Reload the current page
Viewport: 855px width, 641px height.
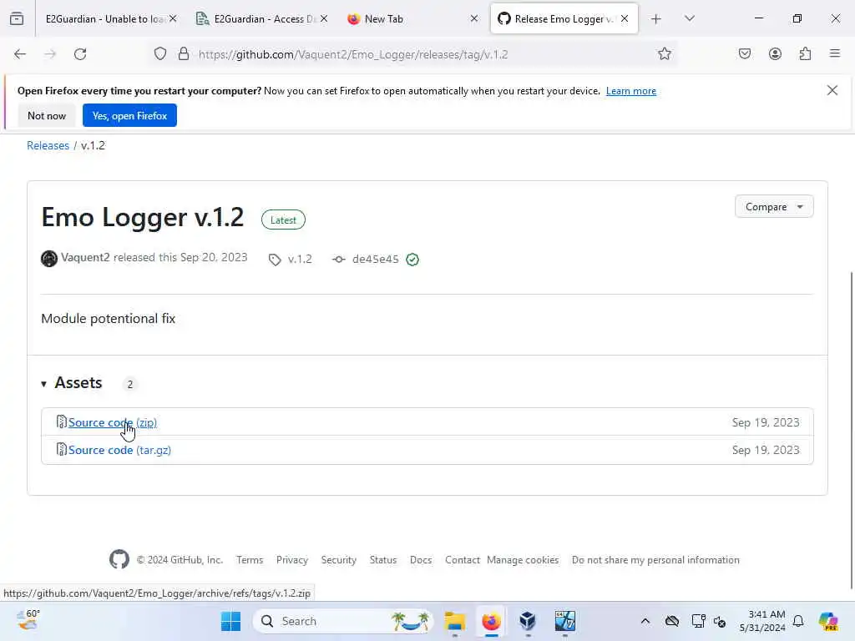click(80, 54)
